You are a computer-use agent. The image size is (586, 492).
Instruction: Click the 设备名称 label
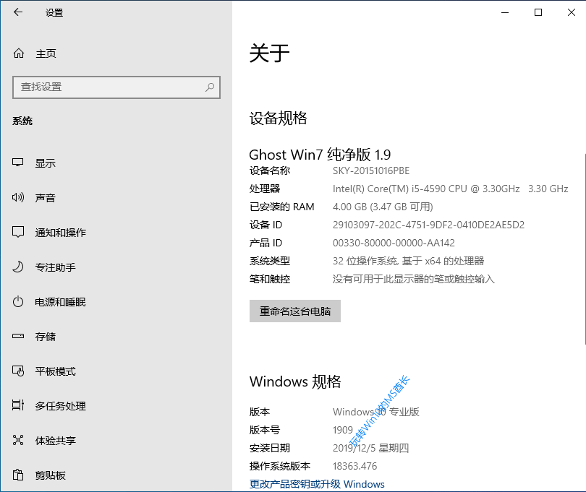click(269, 171)
